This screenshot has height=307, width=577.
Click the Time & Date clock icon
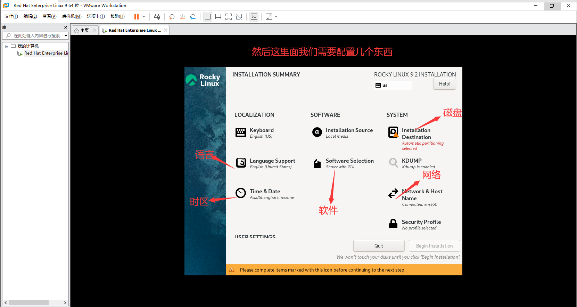[241, 193]
